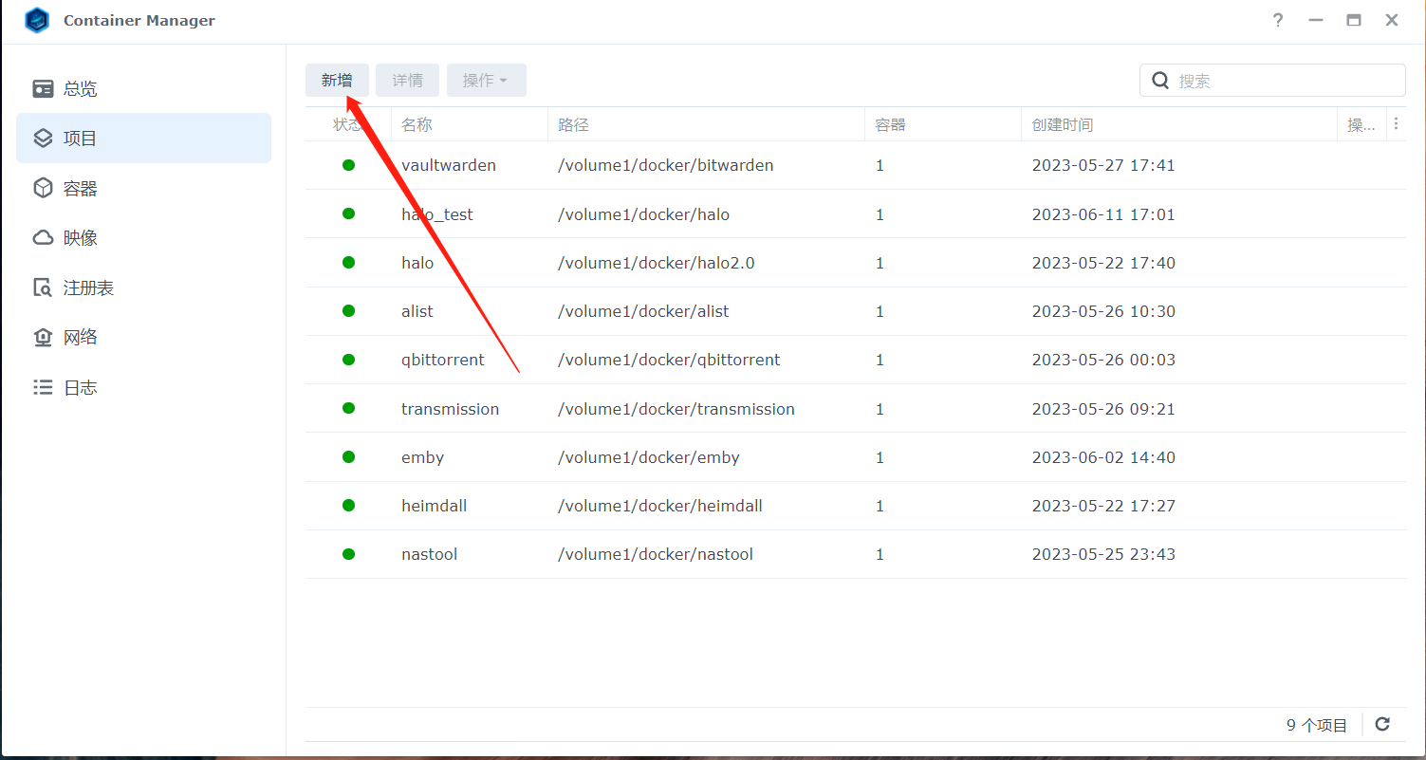
Task: Click date 2023-05-26 00:03
Action: point(1103,360)
